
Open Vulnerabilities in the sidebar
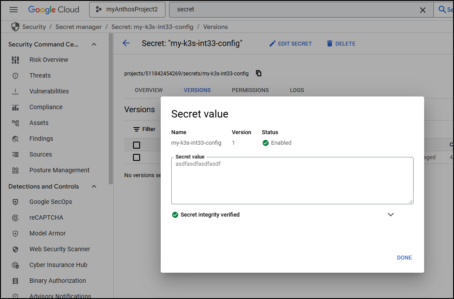[x=49, y=91]
